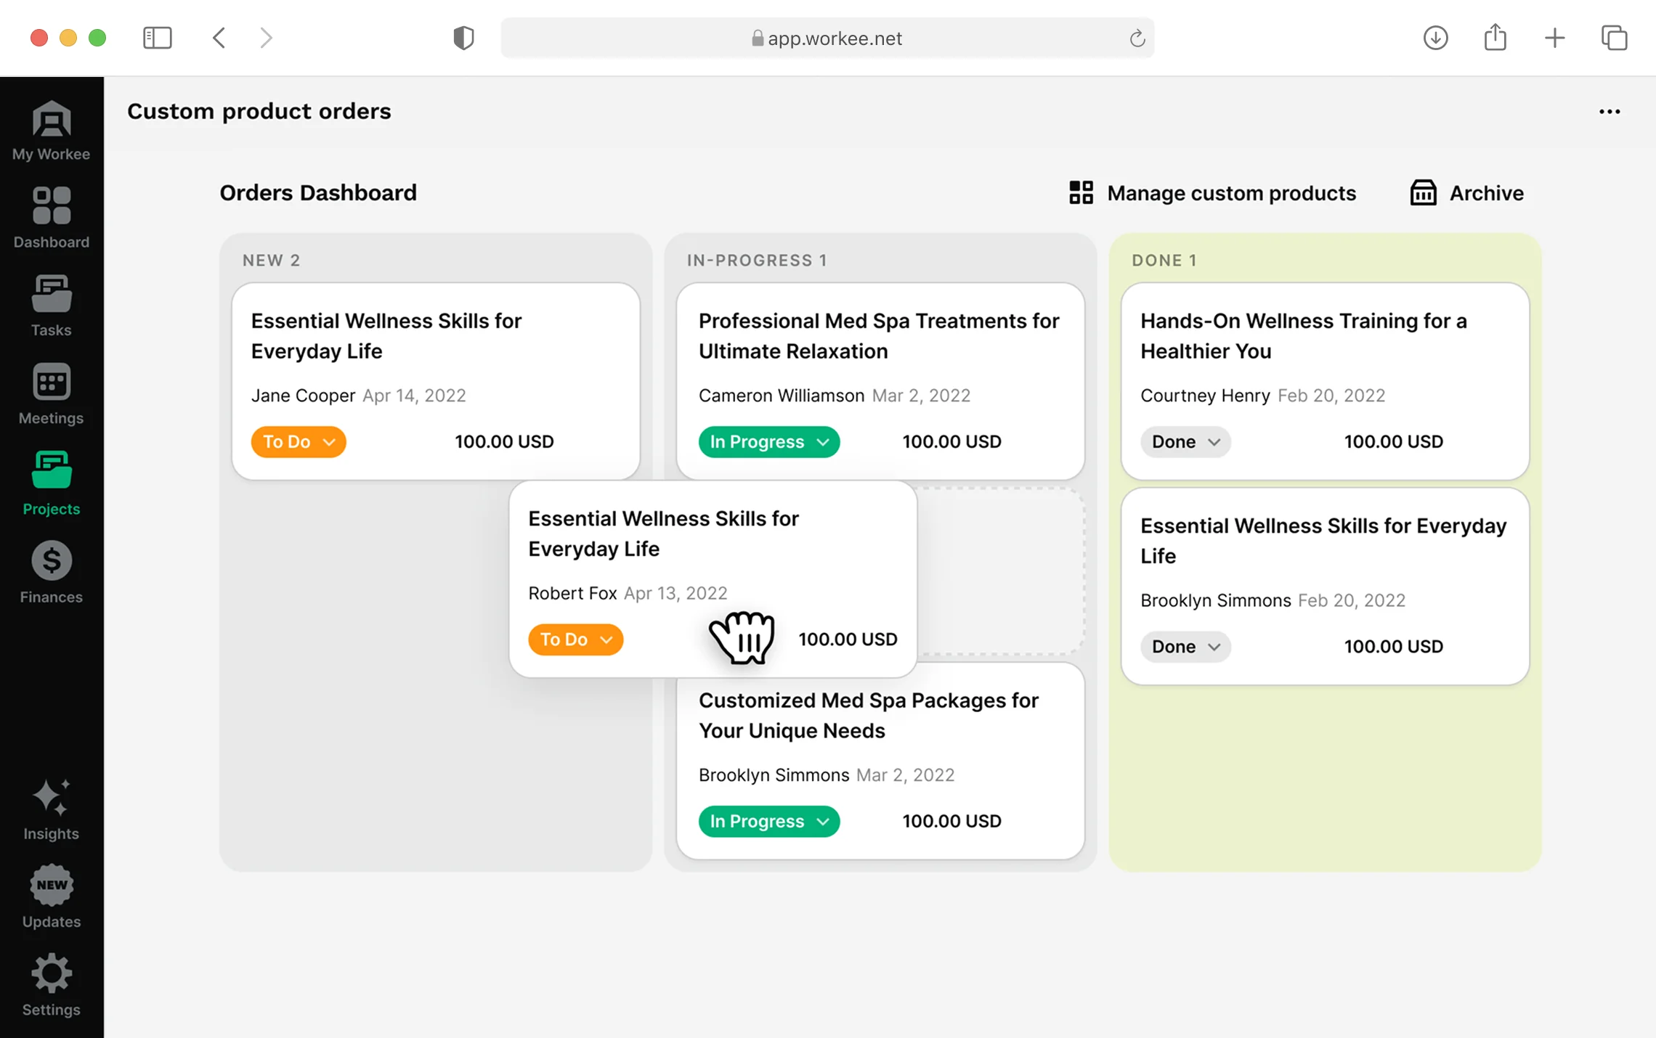Click the app.workee.net address bar

click(827, 38)
